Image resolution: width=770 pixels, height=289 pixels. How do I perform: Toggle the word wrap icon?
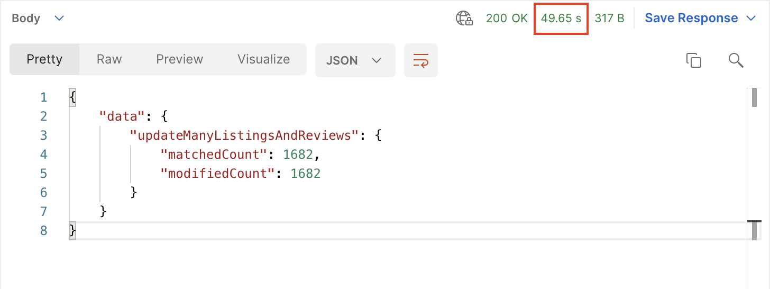tap(421, 60)
